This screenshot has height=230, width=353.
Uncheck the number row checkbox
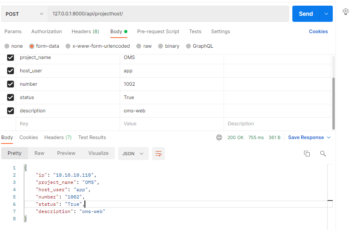click(x=11, y=84)
